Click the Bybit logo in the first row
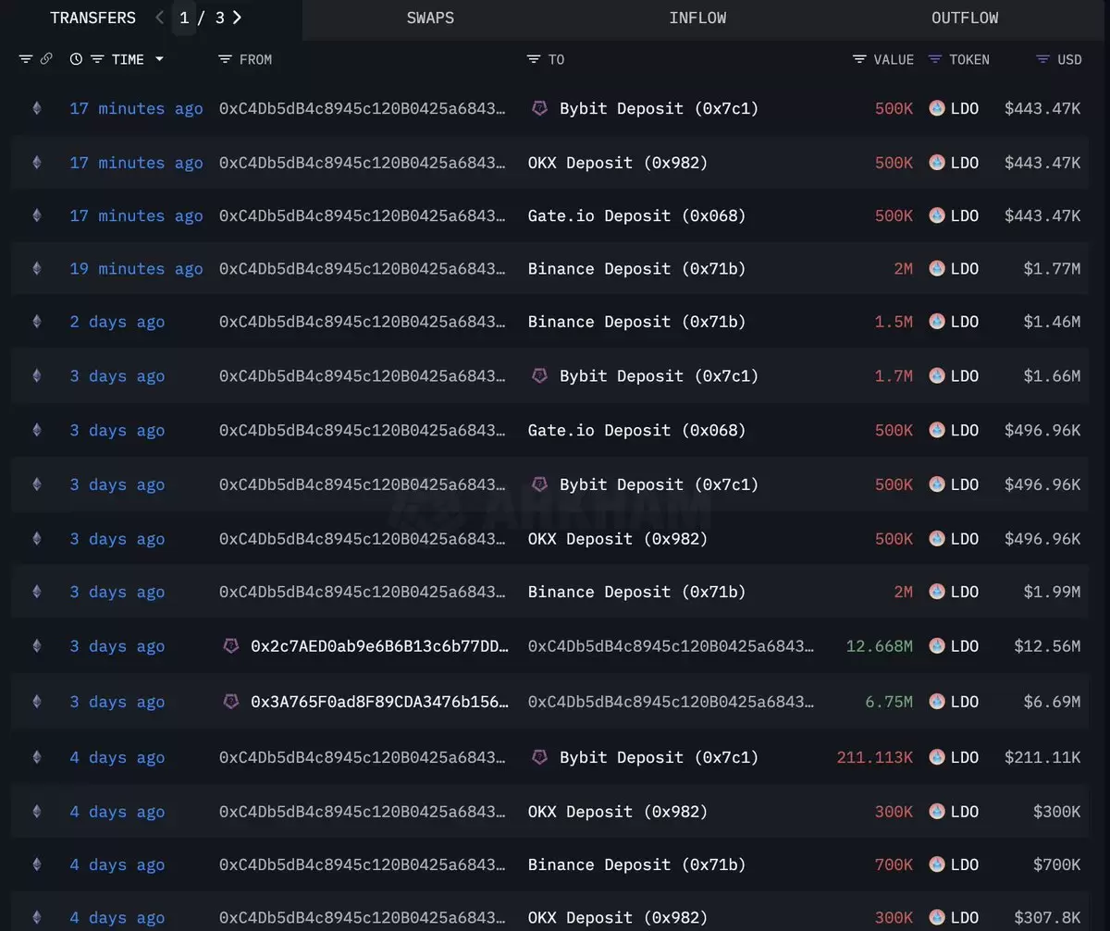Screen dimensions: 1110x931 click(539, 108)
